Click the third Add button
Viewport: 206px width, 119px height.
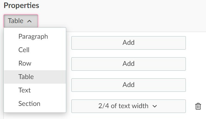tap(129, 85)
